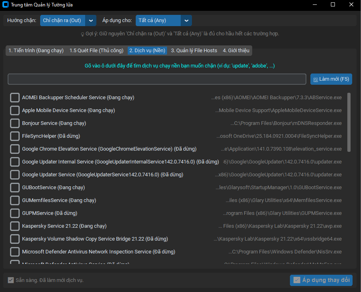Expand the Áp dụng cho dropdown arrow
Screen dimensions: 361x292
[186, 20]
